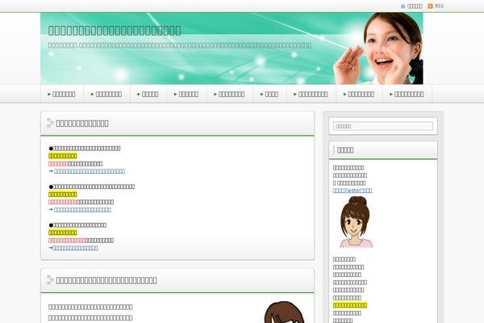The height and width of the screenshot is (323, 484).
Task: Open the Twitter link in the sidebar profile
Action: [353, 191]
